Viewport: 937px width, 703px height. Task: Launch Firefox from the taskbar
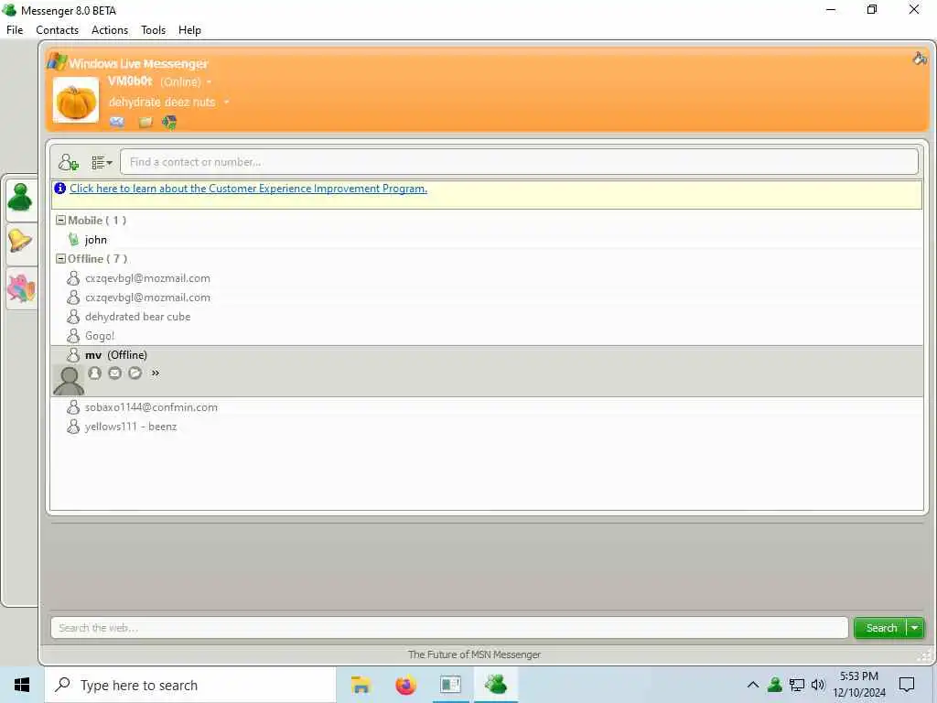tap(405, 685)
